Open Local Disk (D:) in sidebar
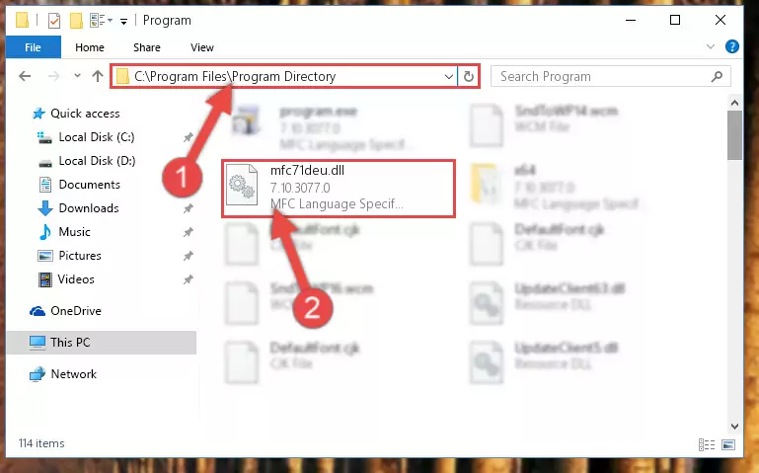 coord(97,161)
